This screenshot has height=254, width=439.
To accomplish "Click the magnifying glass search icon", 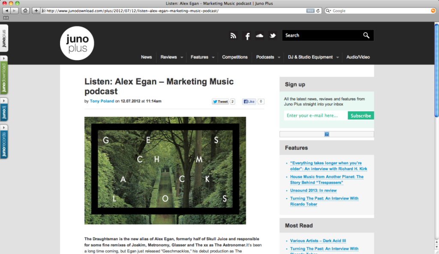I will point(366,36).
